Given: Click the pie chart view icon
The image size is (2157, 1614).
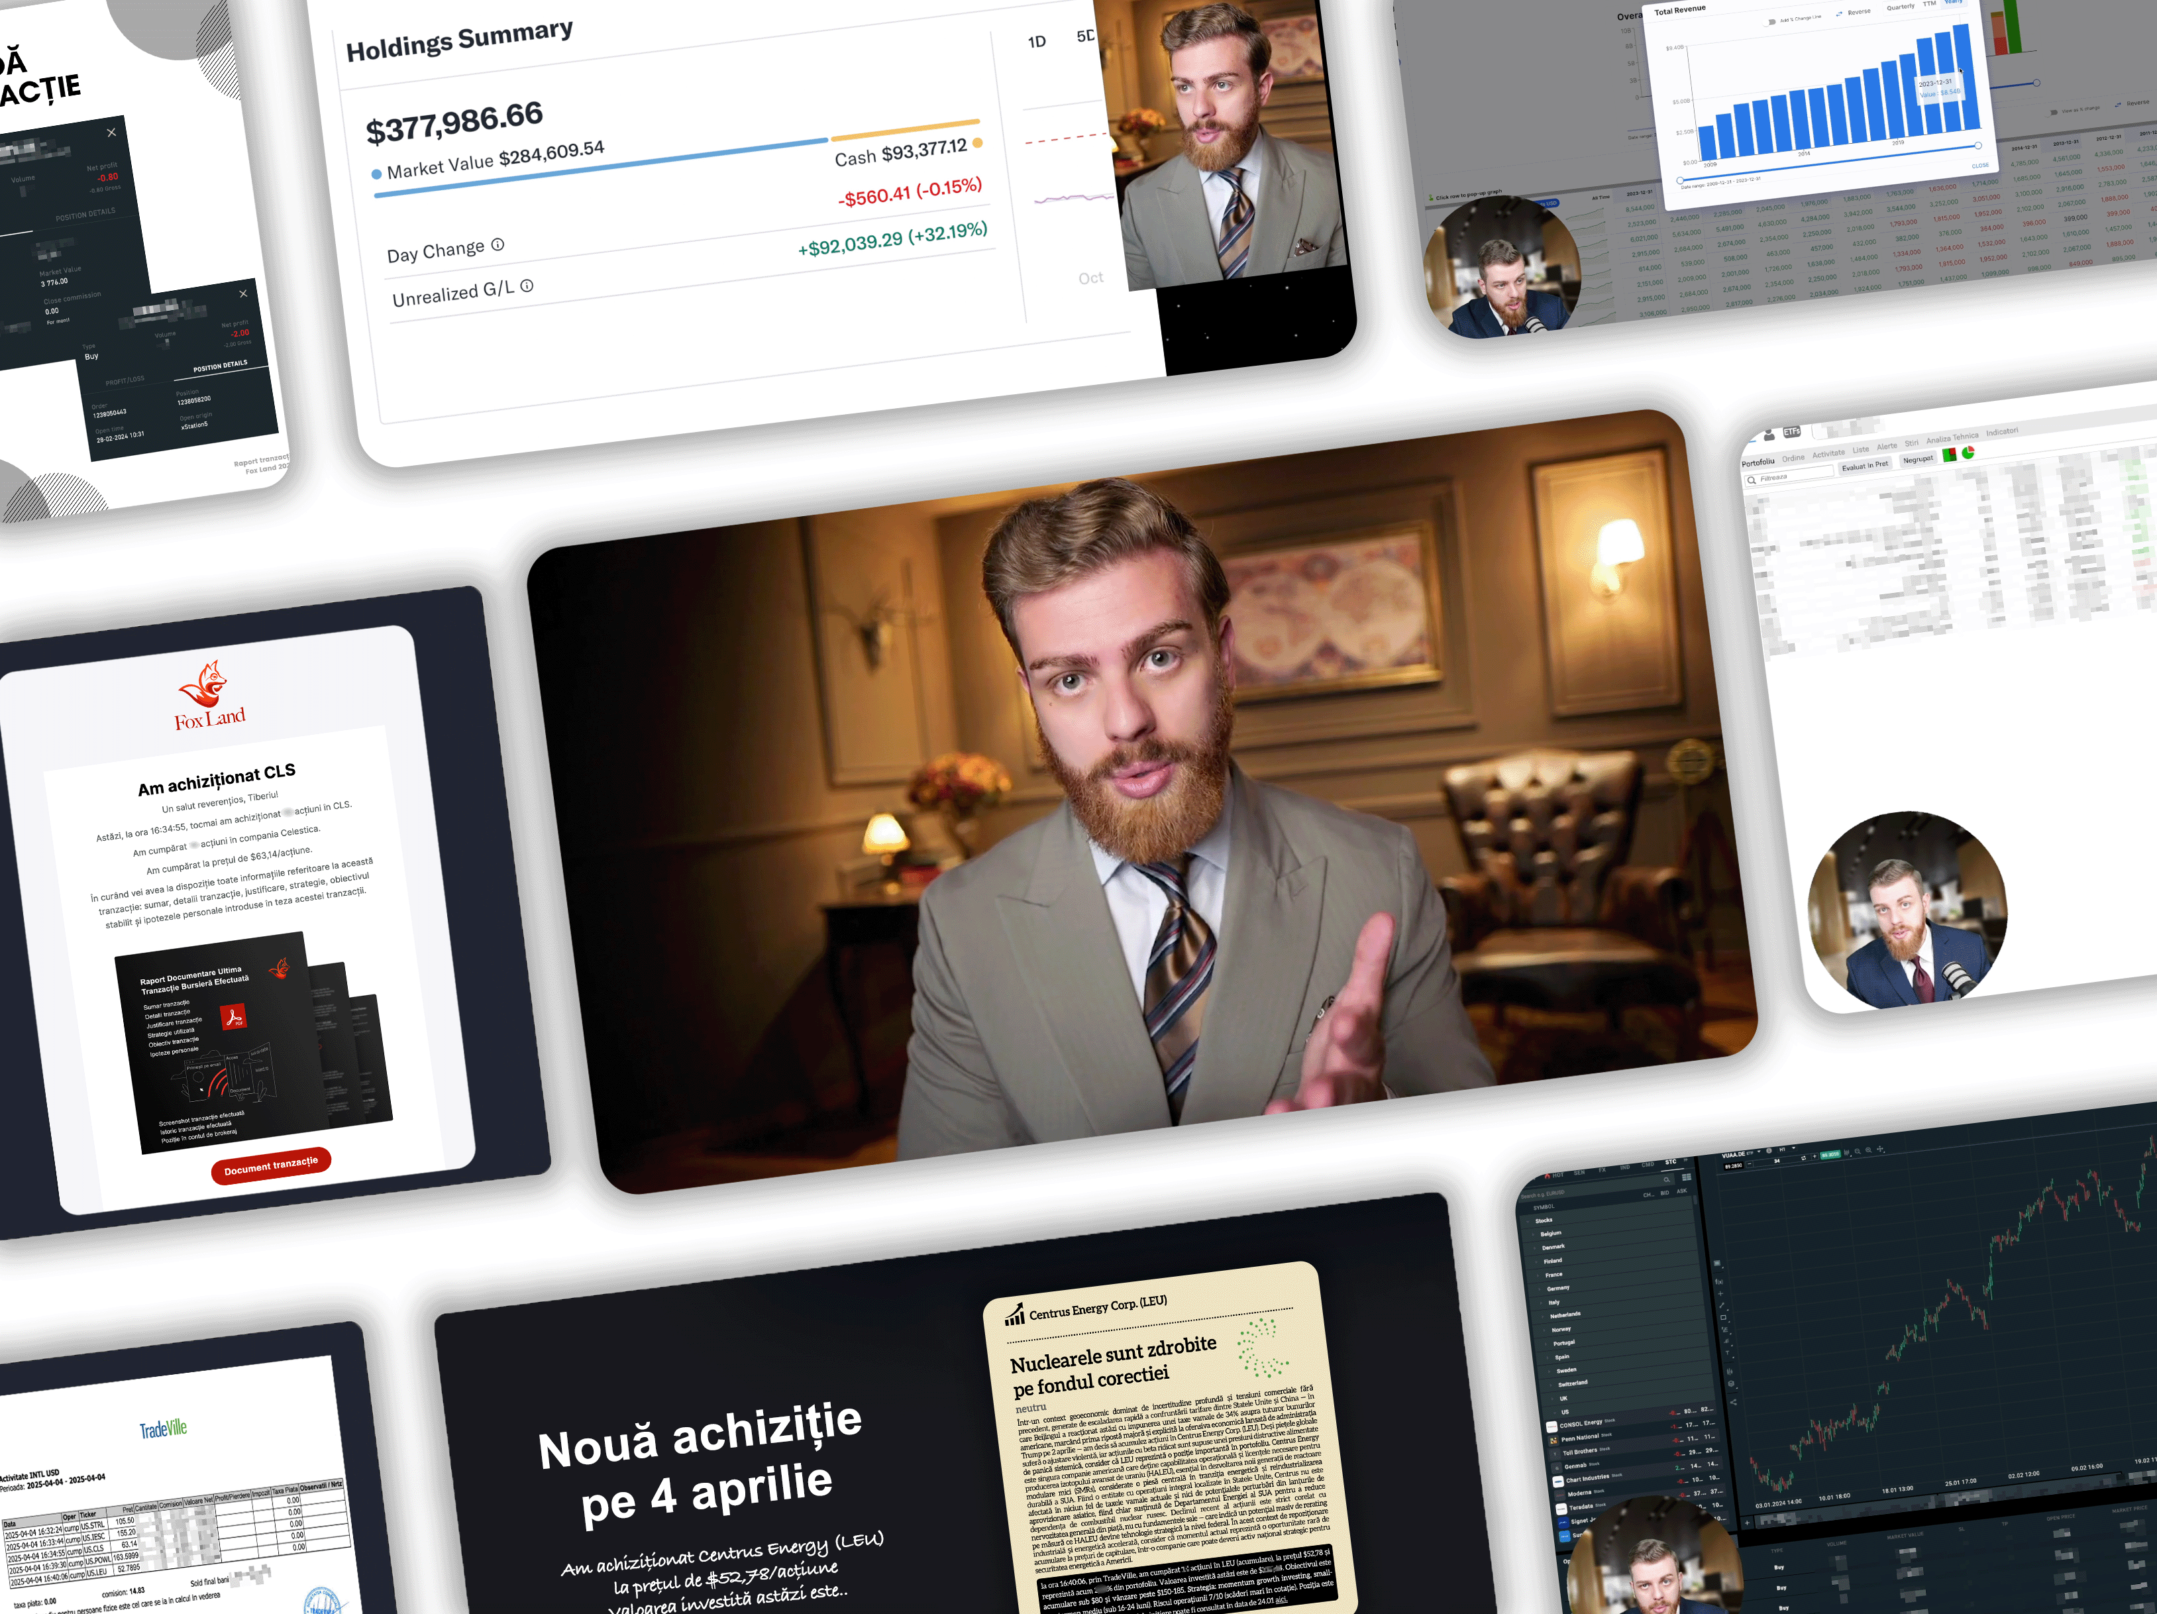Looking at the screenshot, I should [x=1968, y=453].
